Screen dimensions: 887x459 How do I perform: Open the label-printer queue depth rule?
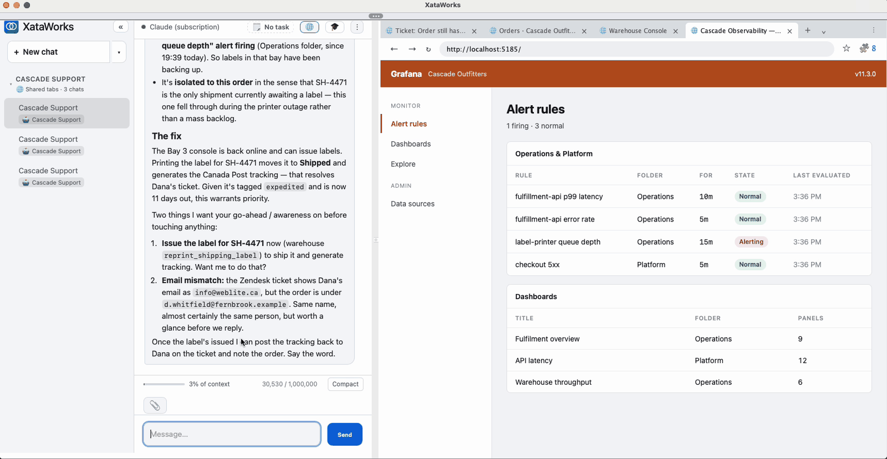click(x=558, y=242)
